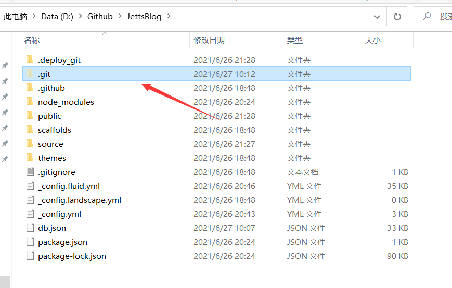Expand the chevron after Data (D:) in path
452x288 pixels.
pyautogui.click(x=80, y=17)
